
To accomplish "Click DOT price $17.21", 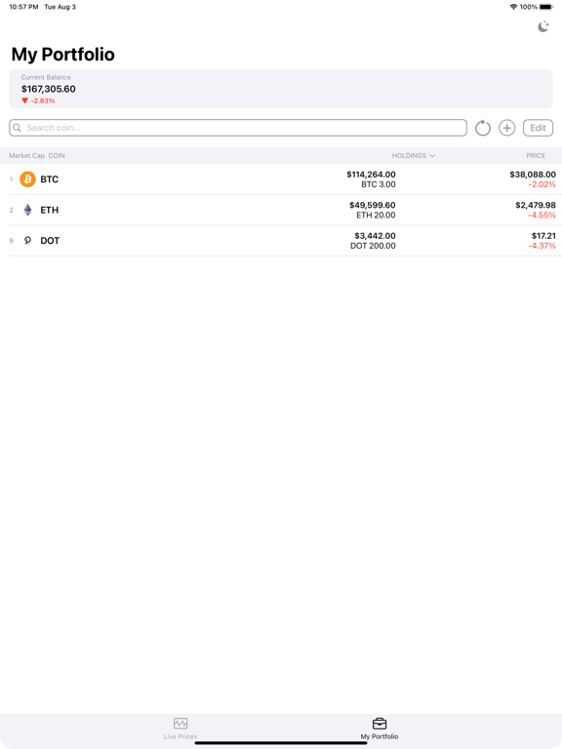I will (543, 235).
